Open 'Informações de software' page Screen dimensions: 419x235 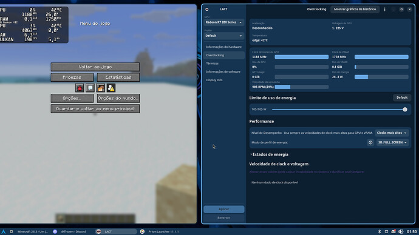[223, 71]
